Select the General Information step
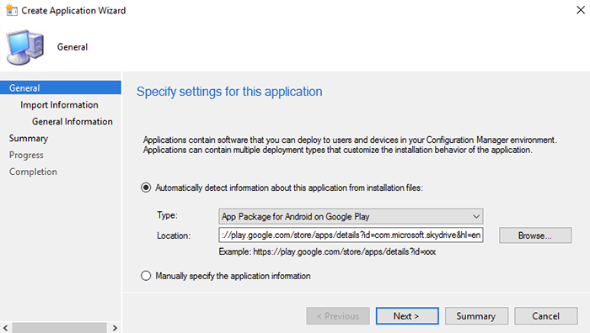The width and height of the screenshot is (590, 333). 72,122
